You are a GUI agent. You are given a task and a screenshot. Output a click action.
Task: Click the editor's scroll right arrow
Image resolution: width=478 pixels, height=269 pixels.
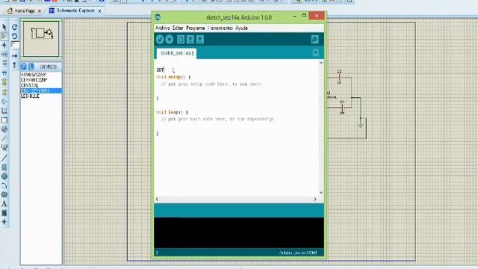click(315, 200)
